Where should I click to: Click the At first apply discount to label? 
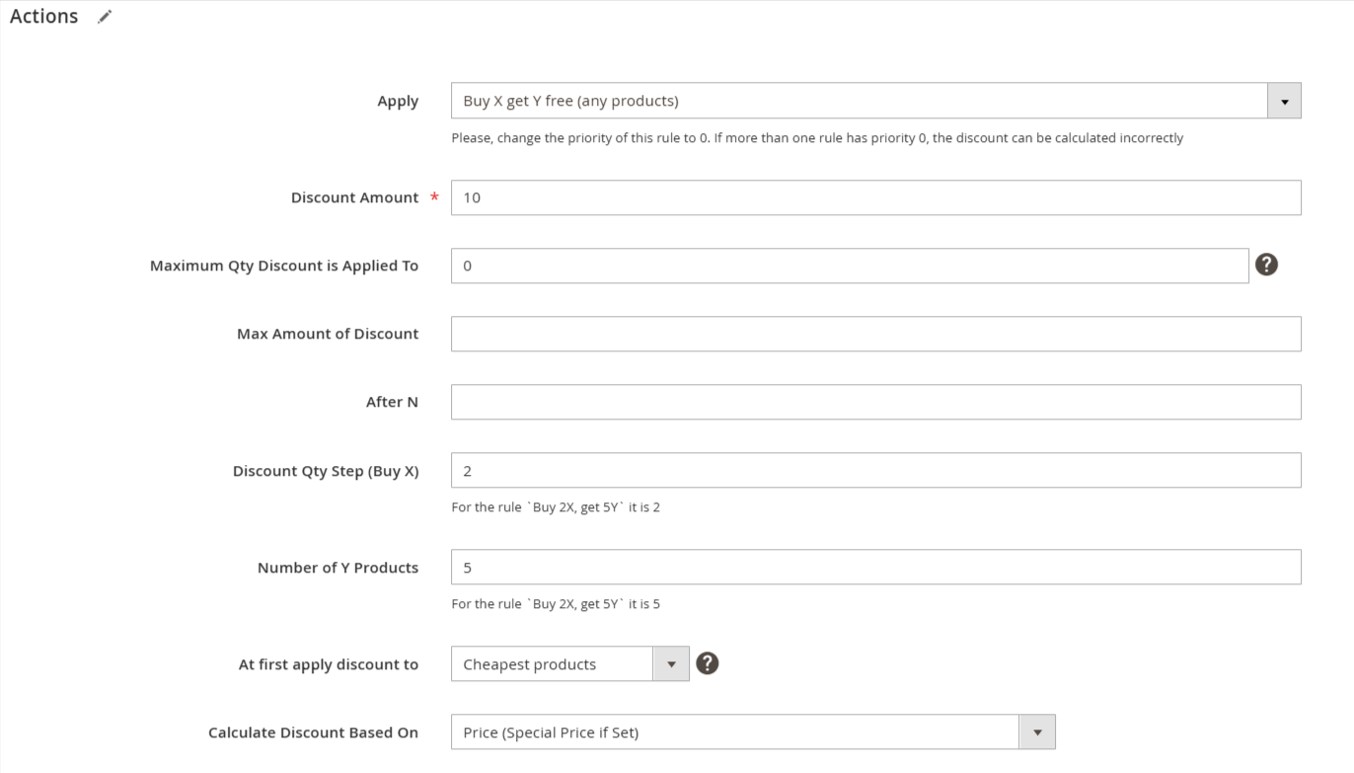pos(329,664)
